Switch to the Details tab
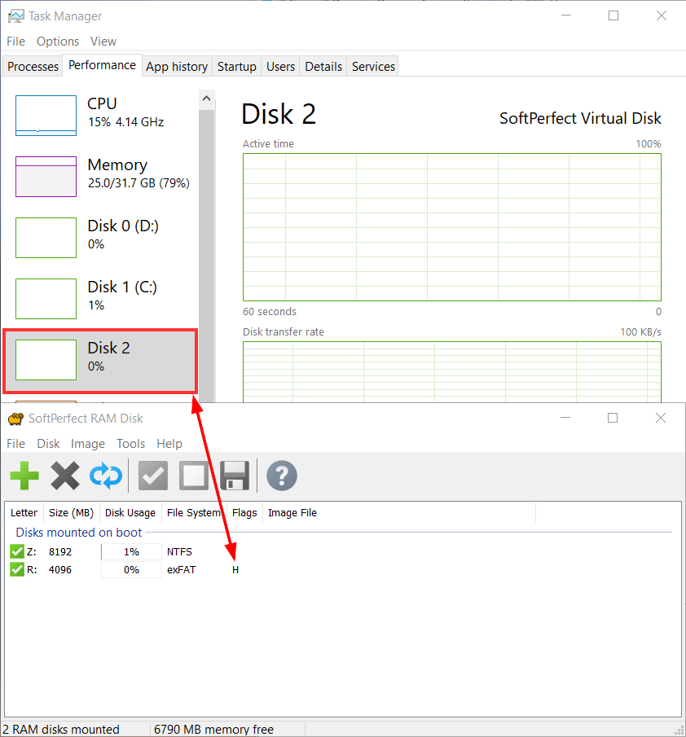Image resolution: width=686 pixels, height=737 pixels. pos(323,66)
